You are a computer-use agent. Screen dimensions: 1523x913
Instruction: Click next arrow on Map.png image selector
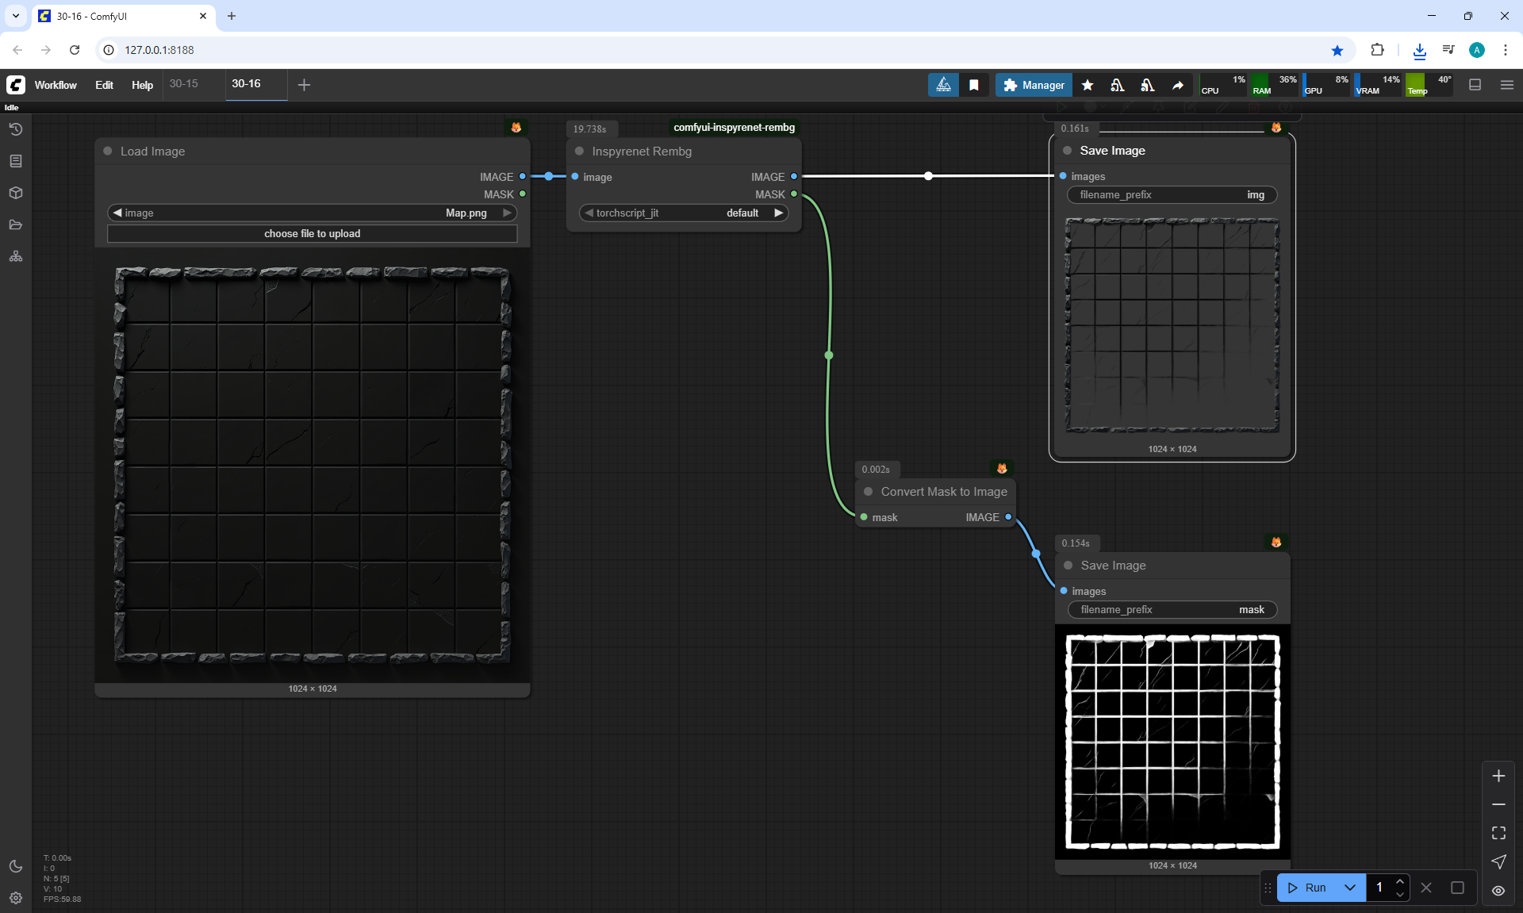(507, 213)
